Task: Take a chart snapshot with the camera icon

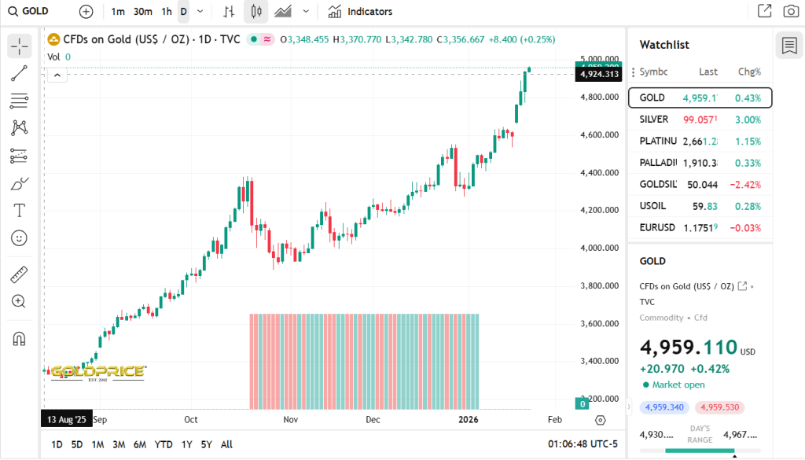Action: 792,11
